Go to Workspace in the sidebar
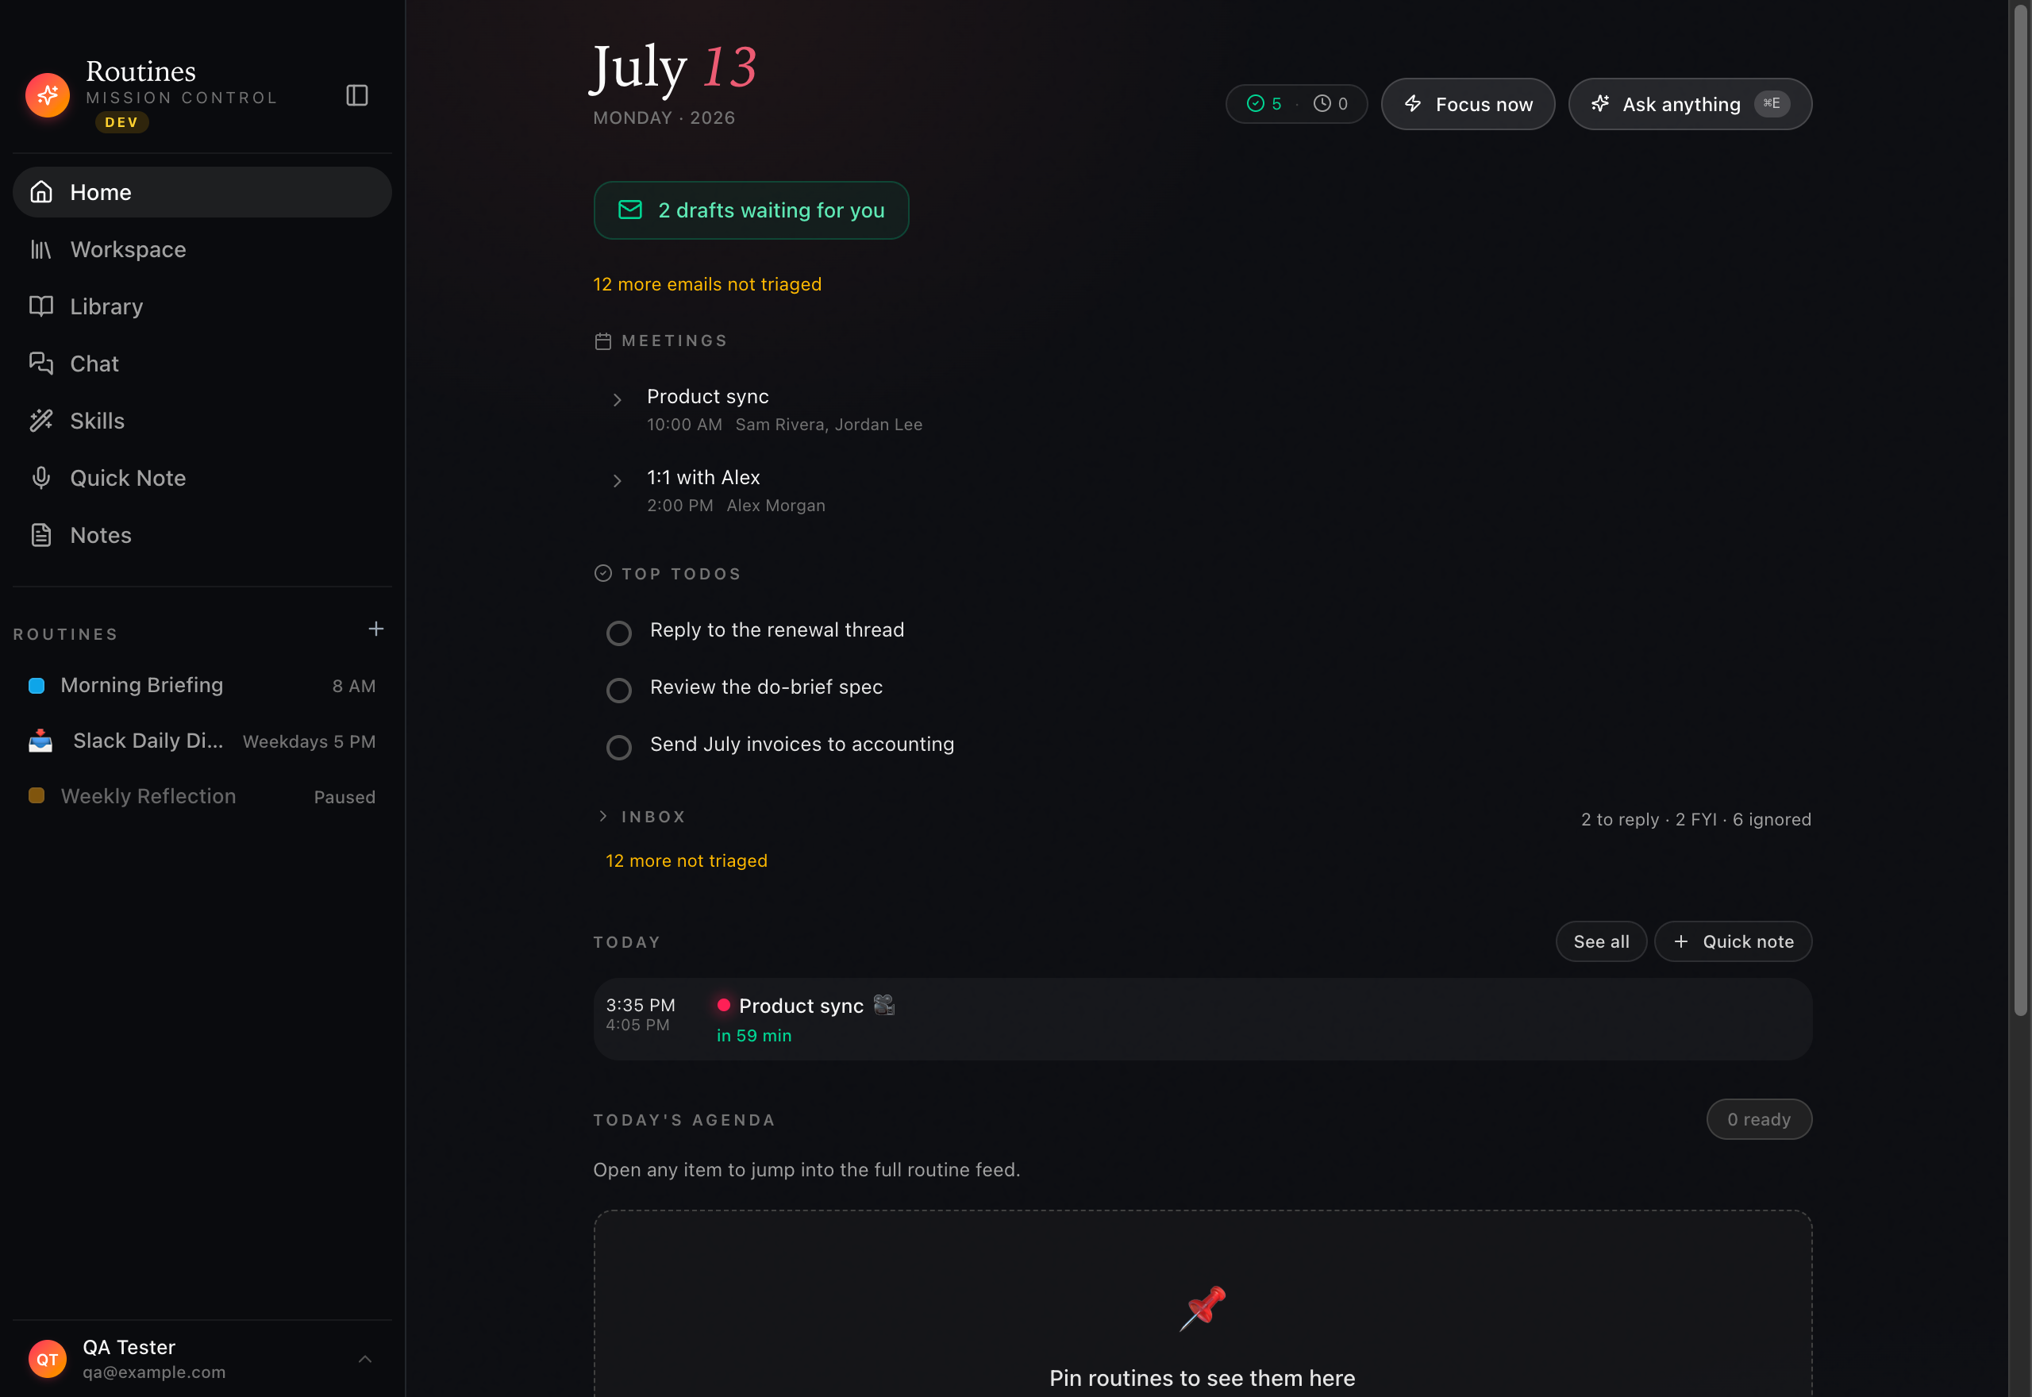Screen dimensions: 2032x1397 coord(202,249)
